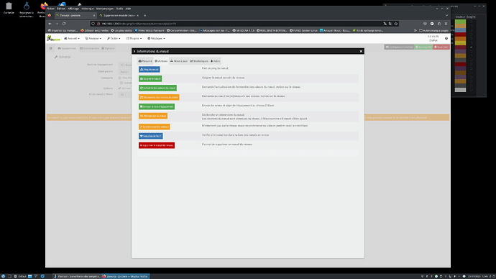Open Firefox Marque-pages menu
496x279 pixels.
(x=105, y=9)
